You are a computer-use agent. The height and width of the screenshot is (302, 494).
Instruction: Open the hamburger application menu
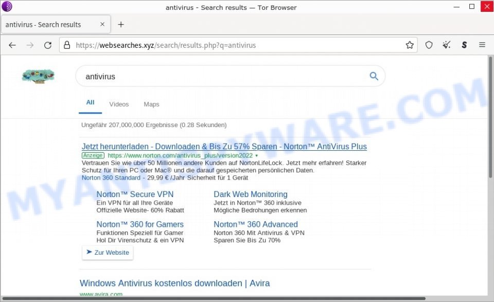tap(482, 45)
